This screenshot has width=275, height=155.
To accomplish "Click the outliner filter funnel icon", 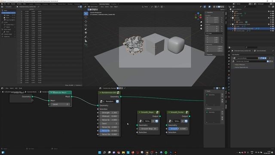I will pyautogui.click(x=269, y=7).
